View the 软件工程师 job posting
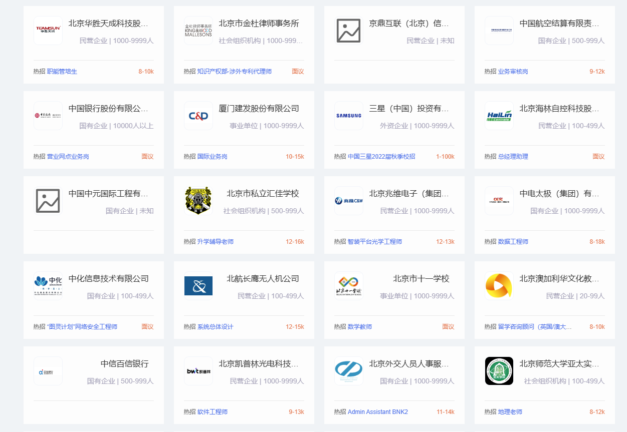 (213, 412)
